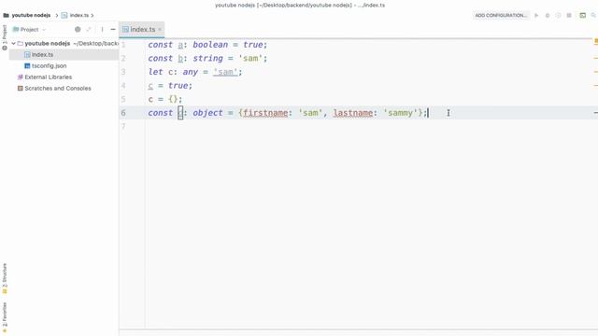Click the Debug bug icon
The height and width of the screenshot is (336, 598).
coord(548,15)
